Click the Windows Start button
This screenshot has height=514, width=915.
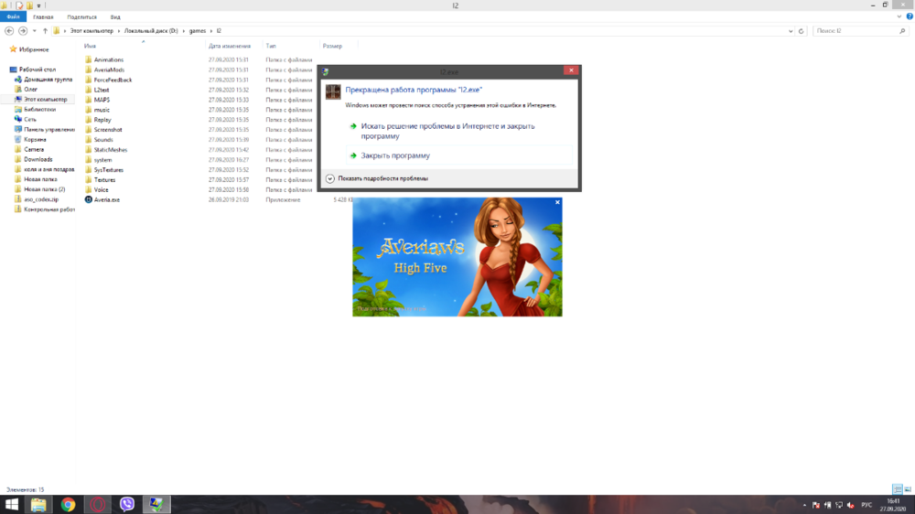[12, 504]
